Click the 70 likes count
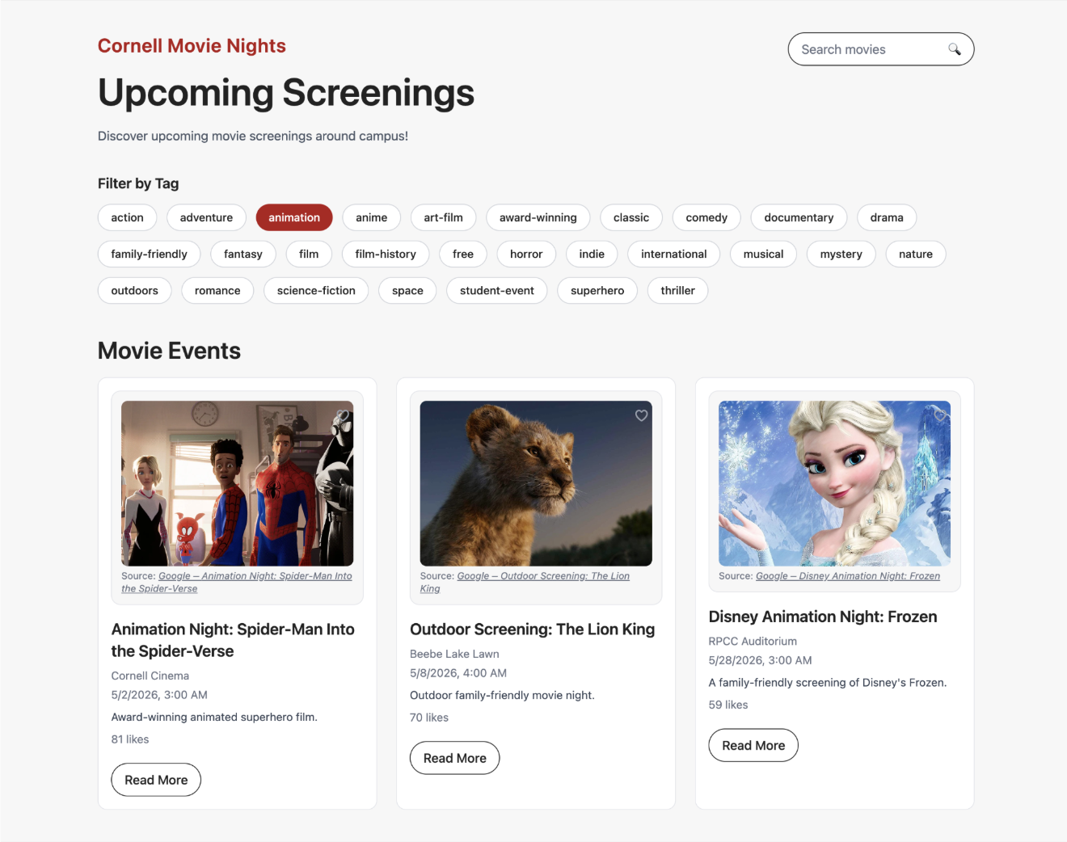 tap(429, 718)
